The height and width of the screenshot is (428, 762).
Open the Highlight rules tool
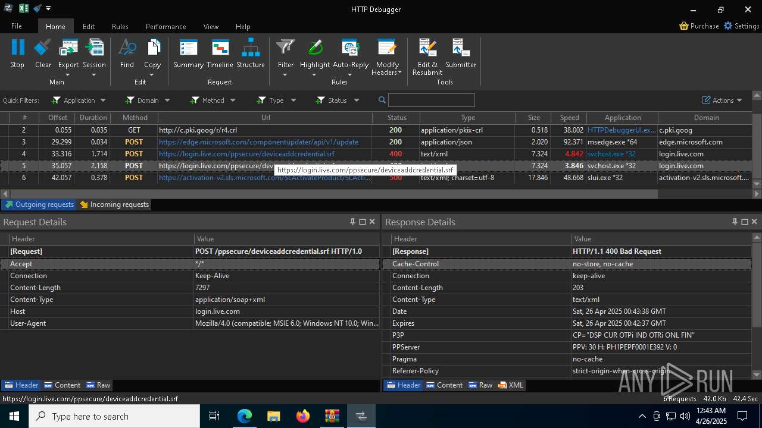pos(315,57)
